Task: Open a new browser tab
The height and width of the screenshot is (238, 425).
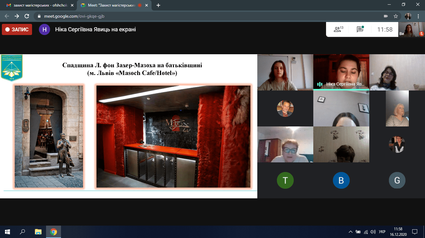Action: 158,5
